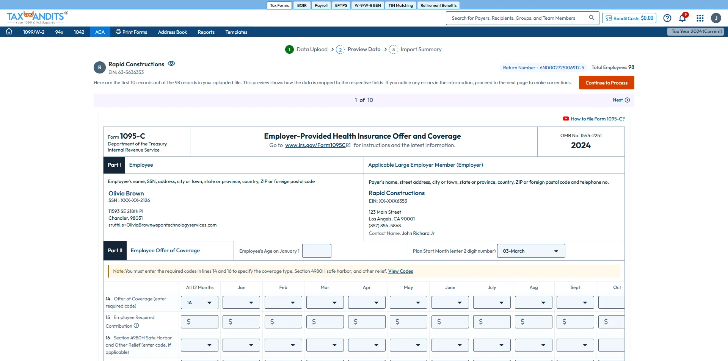Open How to file Form 1095-C link
Viewport: 728px width, 361px height.
(x=598, y=119)
